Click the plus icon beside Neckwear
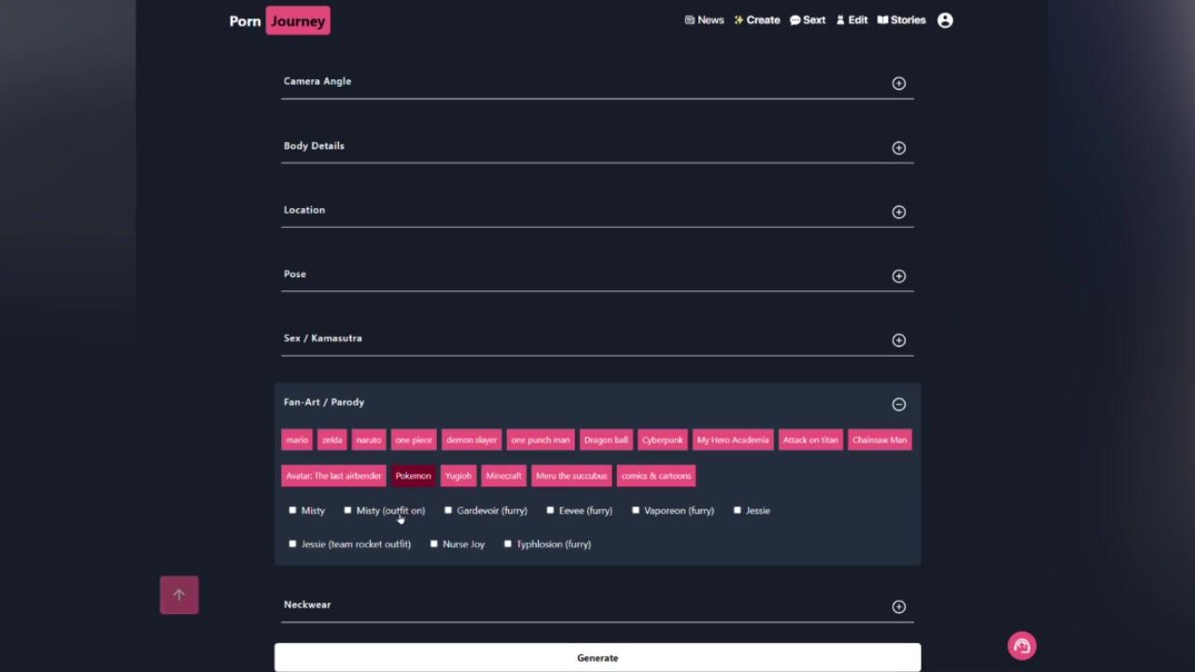The image size is (1195, 672). pyautogui.click(x=898, y=607)
